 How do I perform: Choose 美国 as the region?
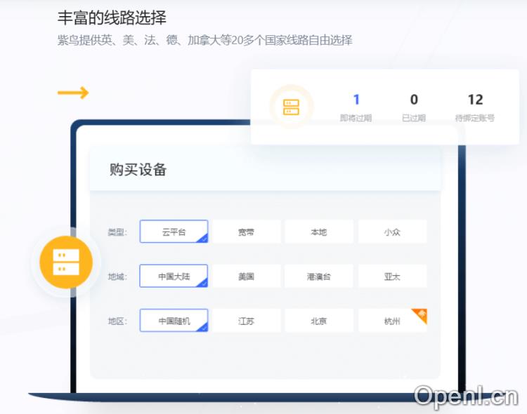tap(246, 276)
